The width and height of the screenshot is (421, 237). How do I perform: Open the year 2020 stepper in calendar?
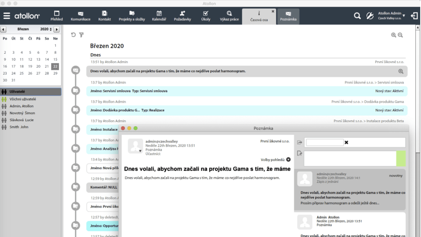click(x=50, y=29)
